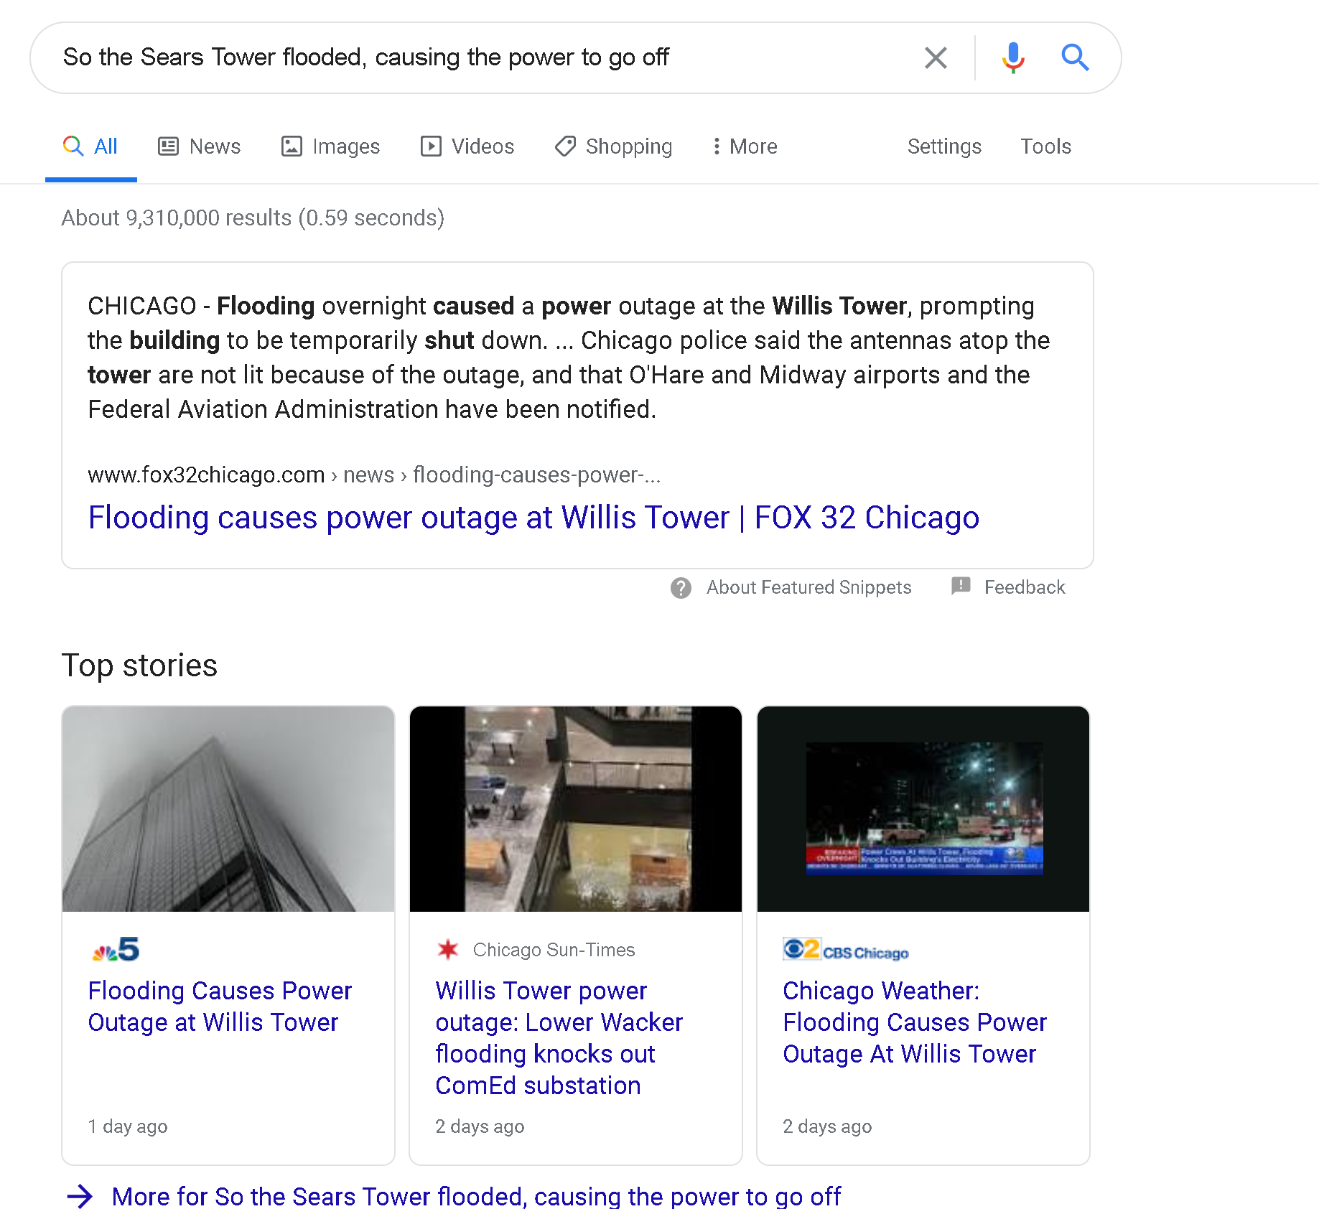The image size is (1319, 1209).
Task: Click the Feedback speech bubble icon
Action: pyautogui.click(x=961, y=587)
